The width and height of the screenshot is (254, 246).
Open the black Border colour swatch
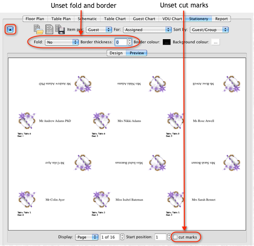coord(167,42)
